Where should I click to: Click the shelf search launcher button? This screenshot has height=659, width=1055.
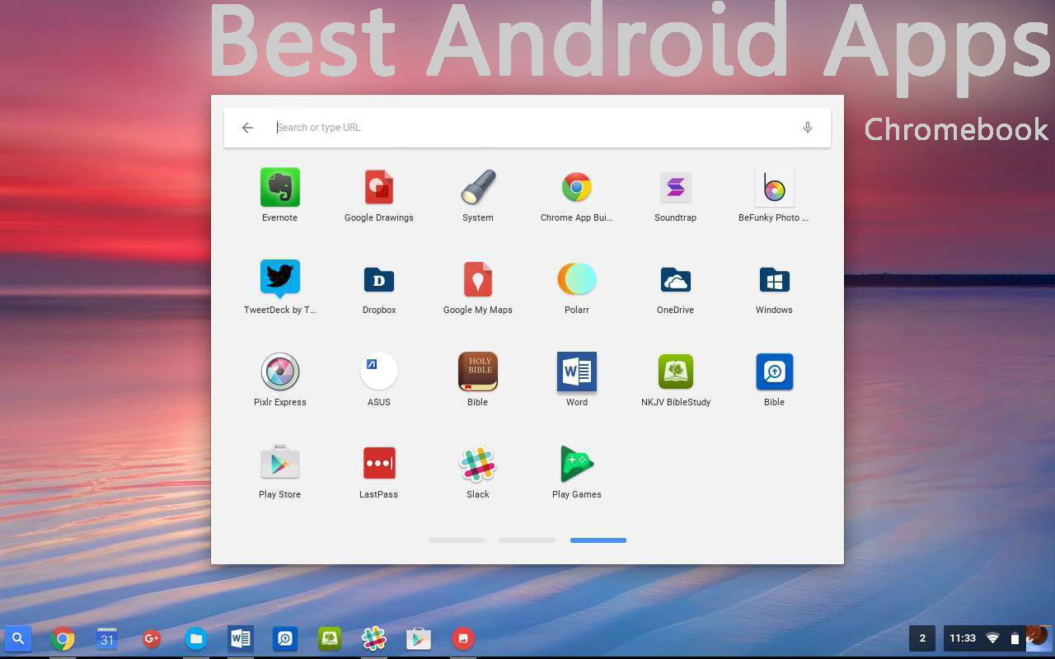click(18, 638)
